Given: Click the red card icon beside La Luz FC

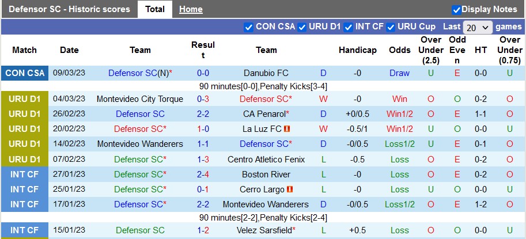Looking at the screenshot, I should (287, 129).
